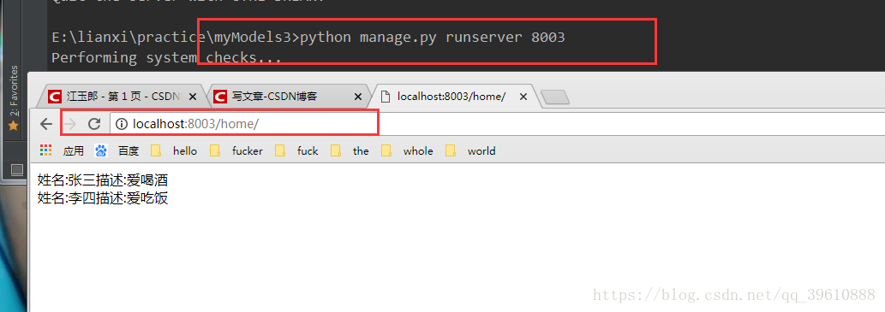Click the terminal line 'Performing system checks...'

click(x=166, y=57)
